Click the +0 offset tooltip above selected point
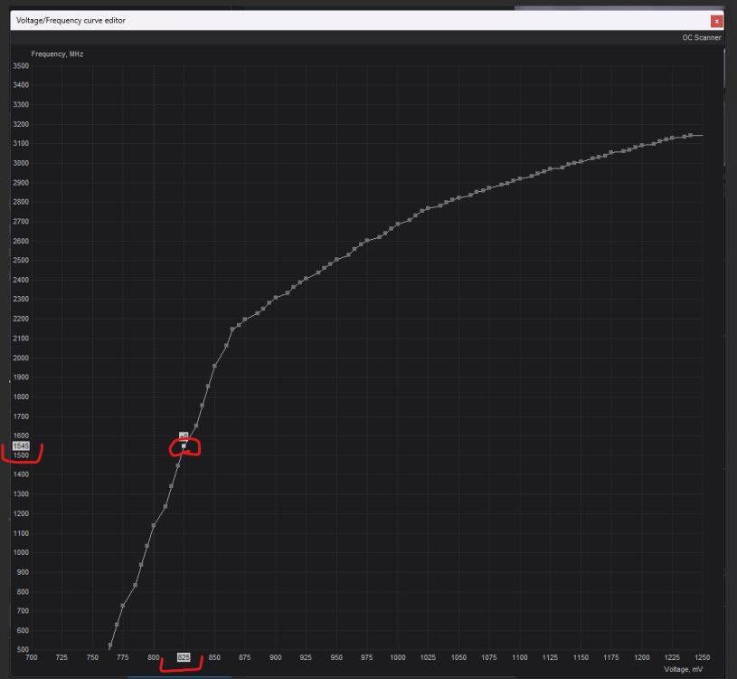The image size is (737, 679). [x=184, y=435]
